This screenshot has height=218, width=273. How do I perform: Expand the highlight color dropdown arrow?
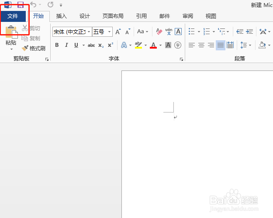click(145, 46)
